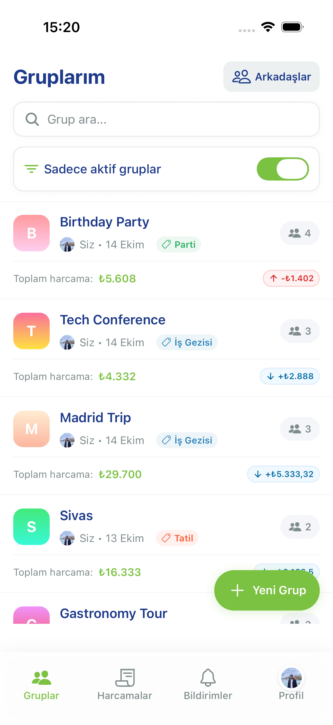The width and height of the screenshot is (333, 725).
Task: Tap the filter lines icon
Action: 31,169
